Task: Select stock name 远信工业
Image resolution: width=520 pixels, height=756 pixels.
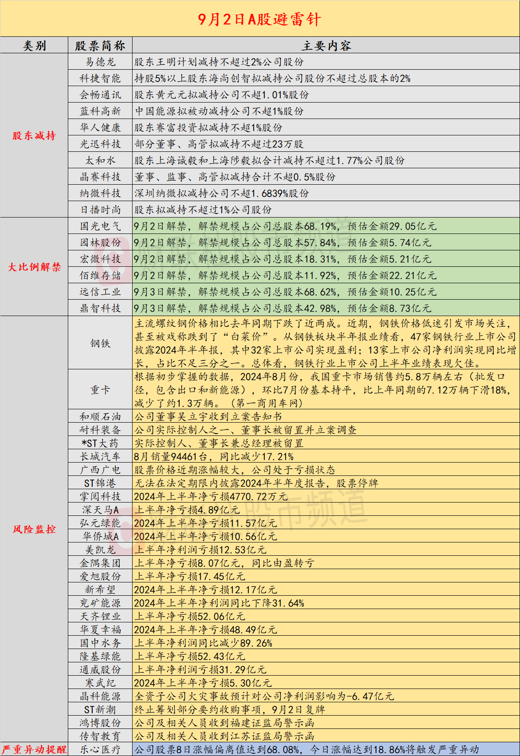Action: coord(100,292)
